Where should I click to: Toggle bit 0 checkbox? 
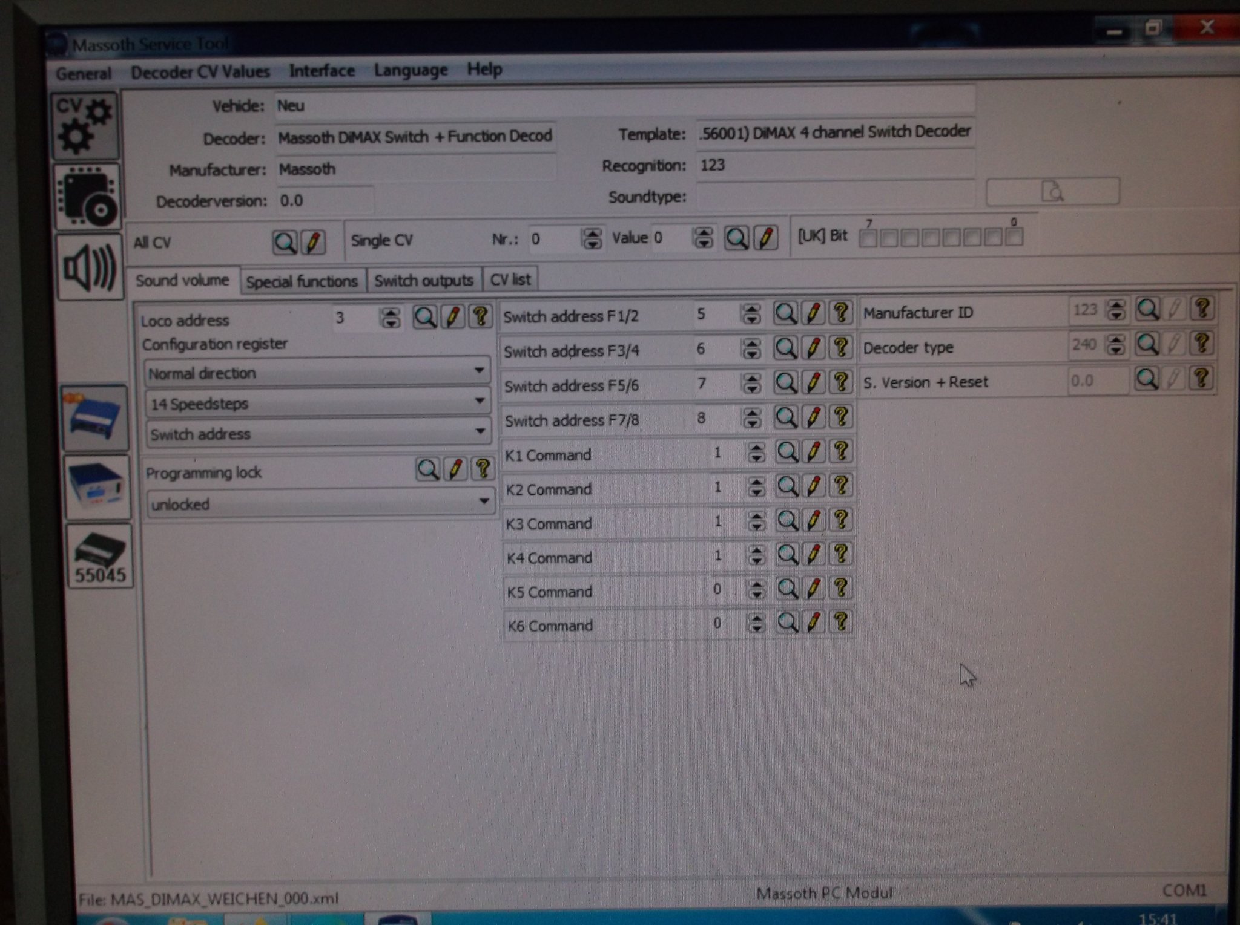1014,237
